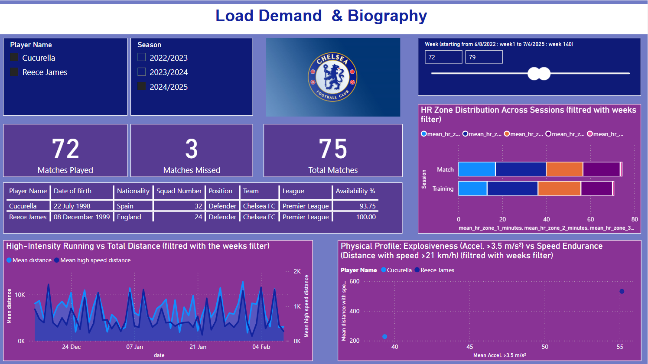The height and width of the screenshot is (364, 648).
Task: Check the 2022/2023 season checkbox
Action: pyautogui.click(x=142, y=57)
